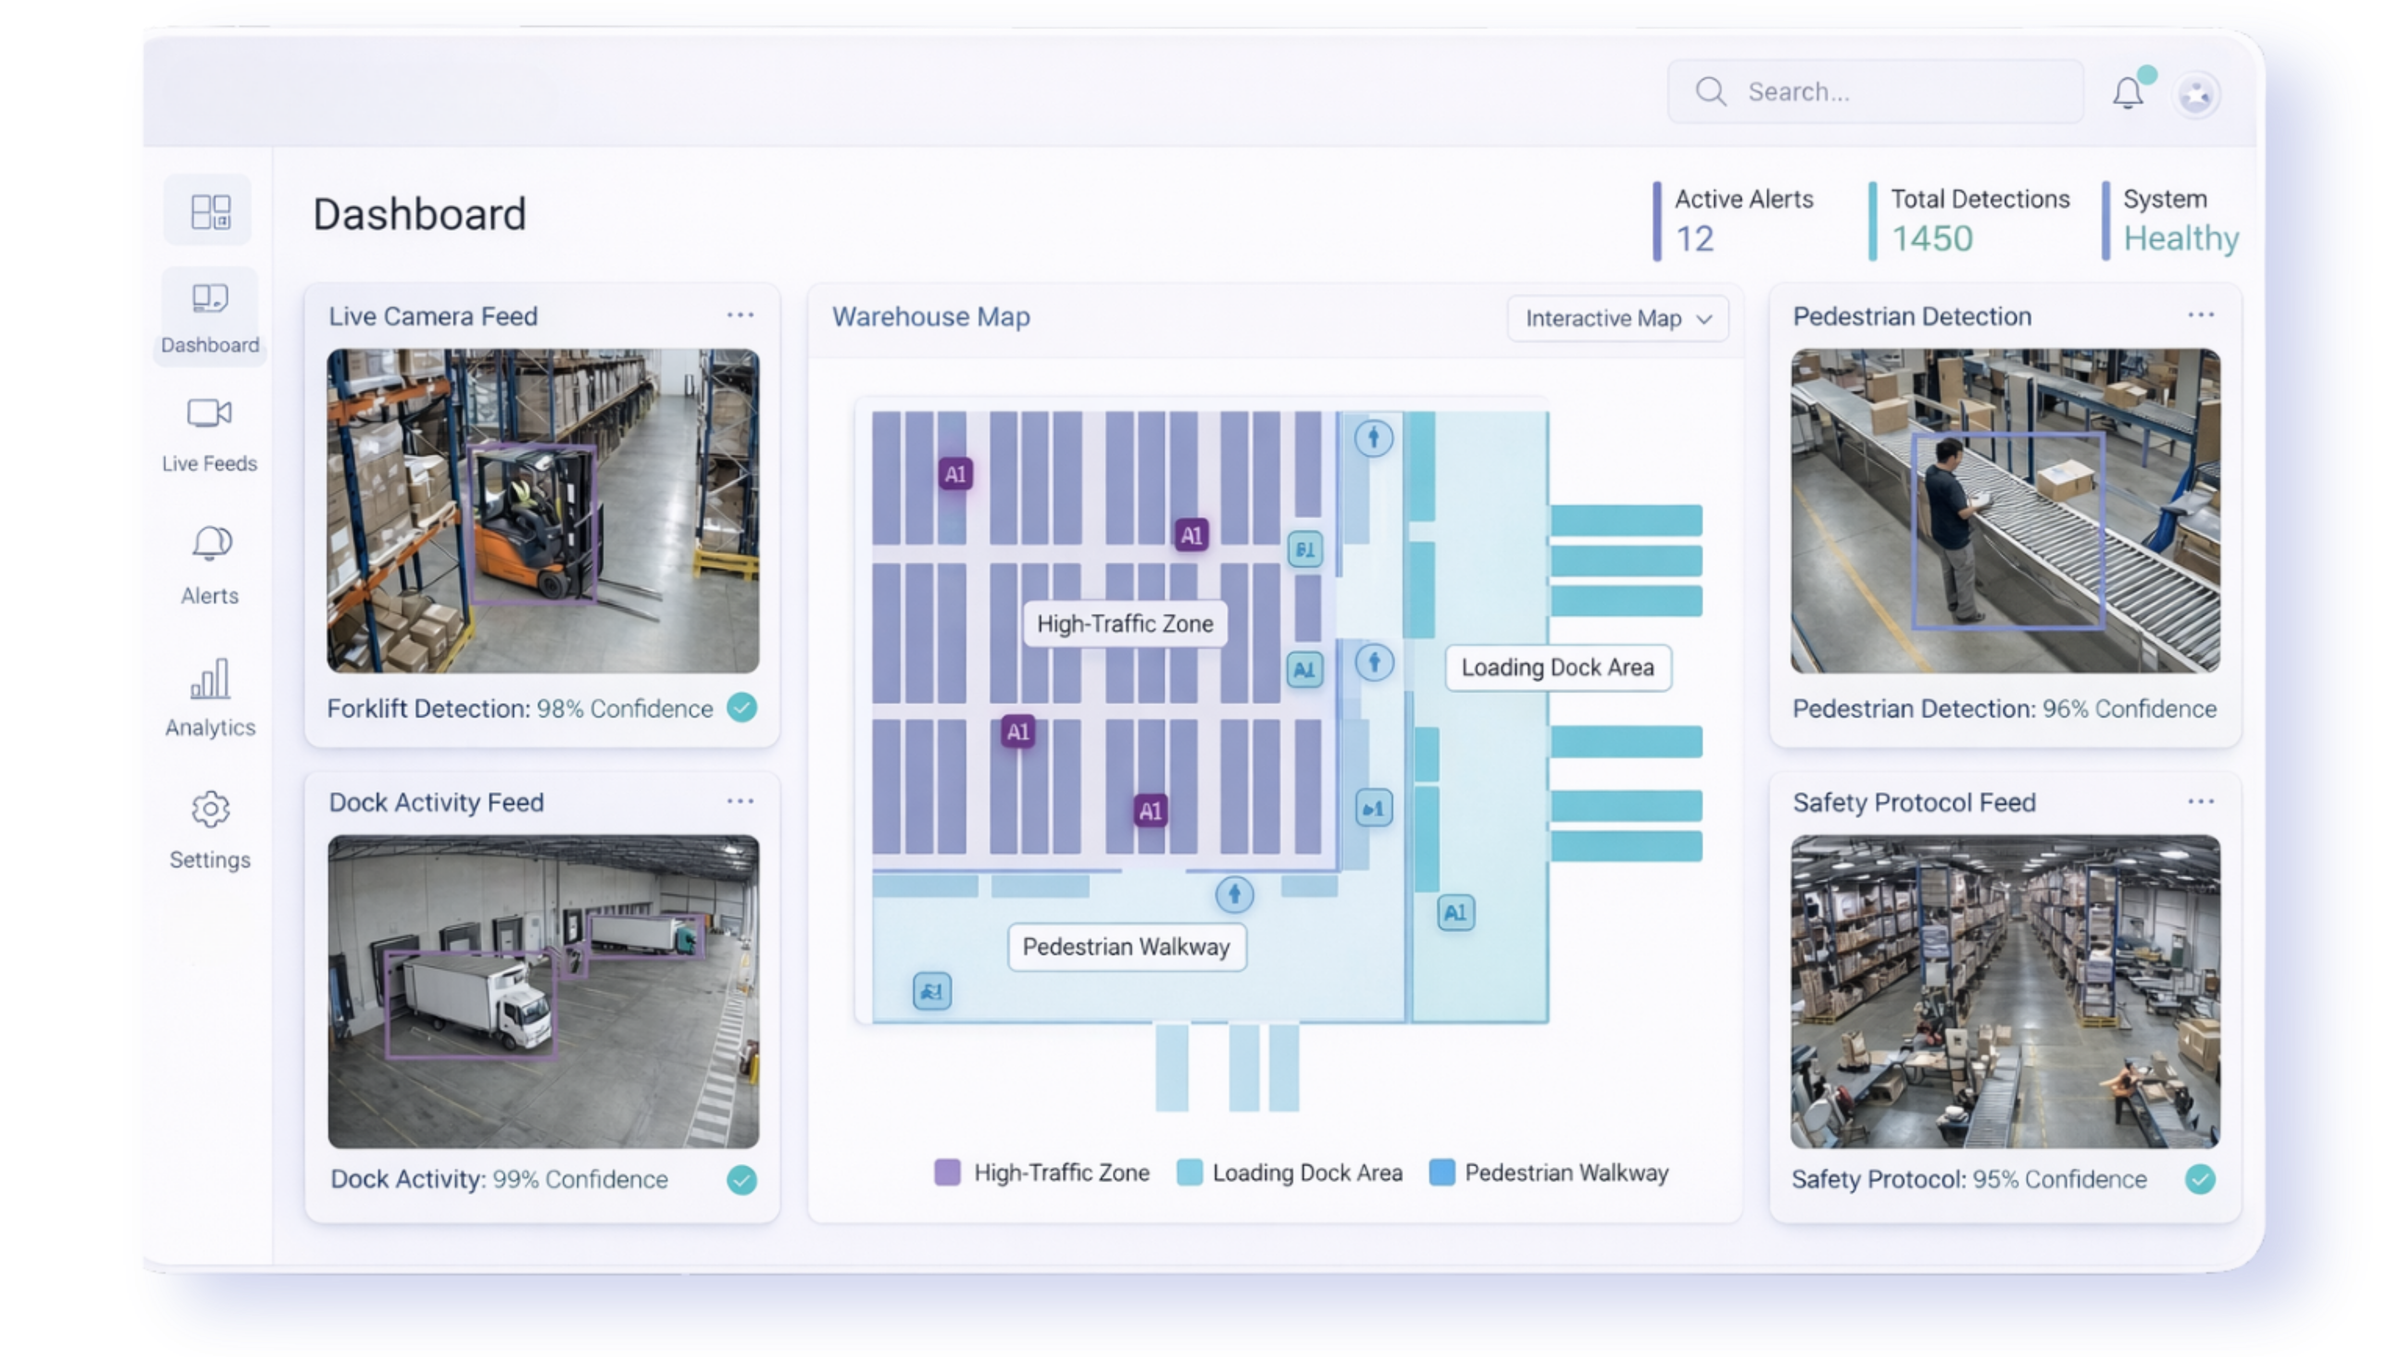Open Dock Activity Feed three-dot menu
Image resolution: width=2402 pixels, height=1357 pixels.
click(740, 802)
